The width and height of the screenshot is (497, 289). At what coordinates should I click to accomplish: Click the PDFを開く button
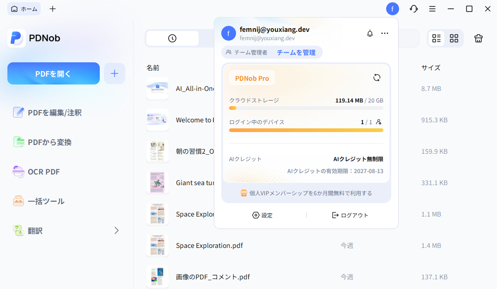pos(53,73)
